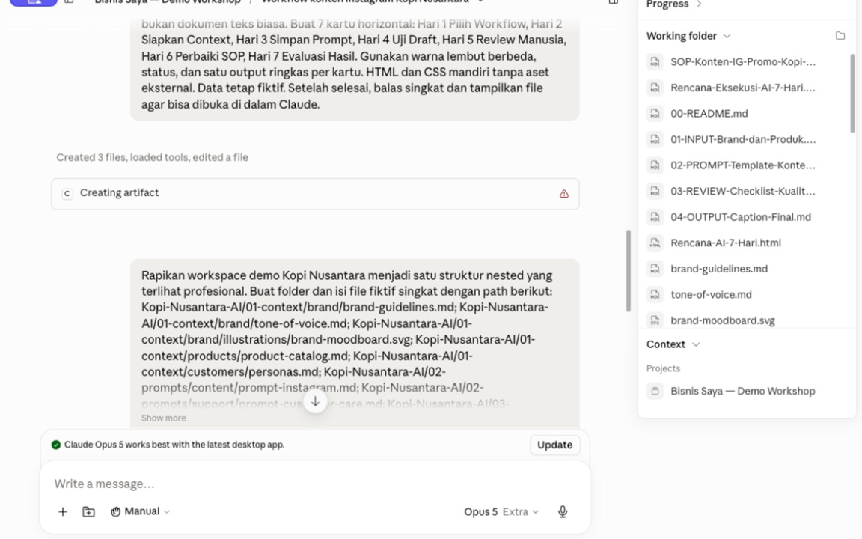Click file icon for 04-OUTPUT-Caption-Final.md
The height and width of the screenshot is (539, 862).
[655, 216]
